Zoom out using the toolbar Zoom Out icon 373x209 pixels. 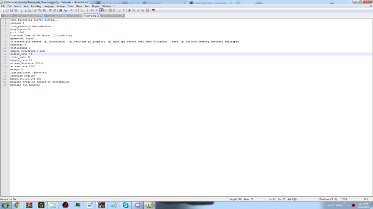tap(76, 10)
